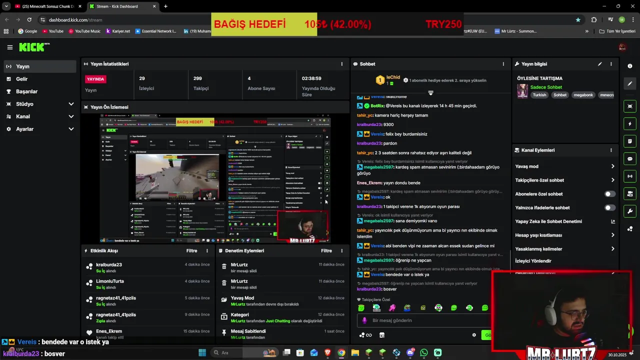Click the Turkish tag
The width and height of the screenshot is (640, 360).
coord(539,95)
